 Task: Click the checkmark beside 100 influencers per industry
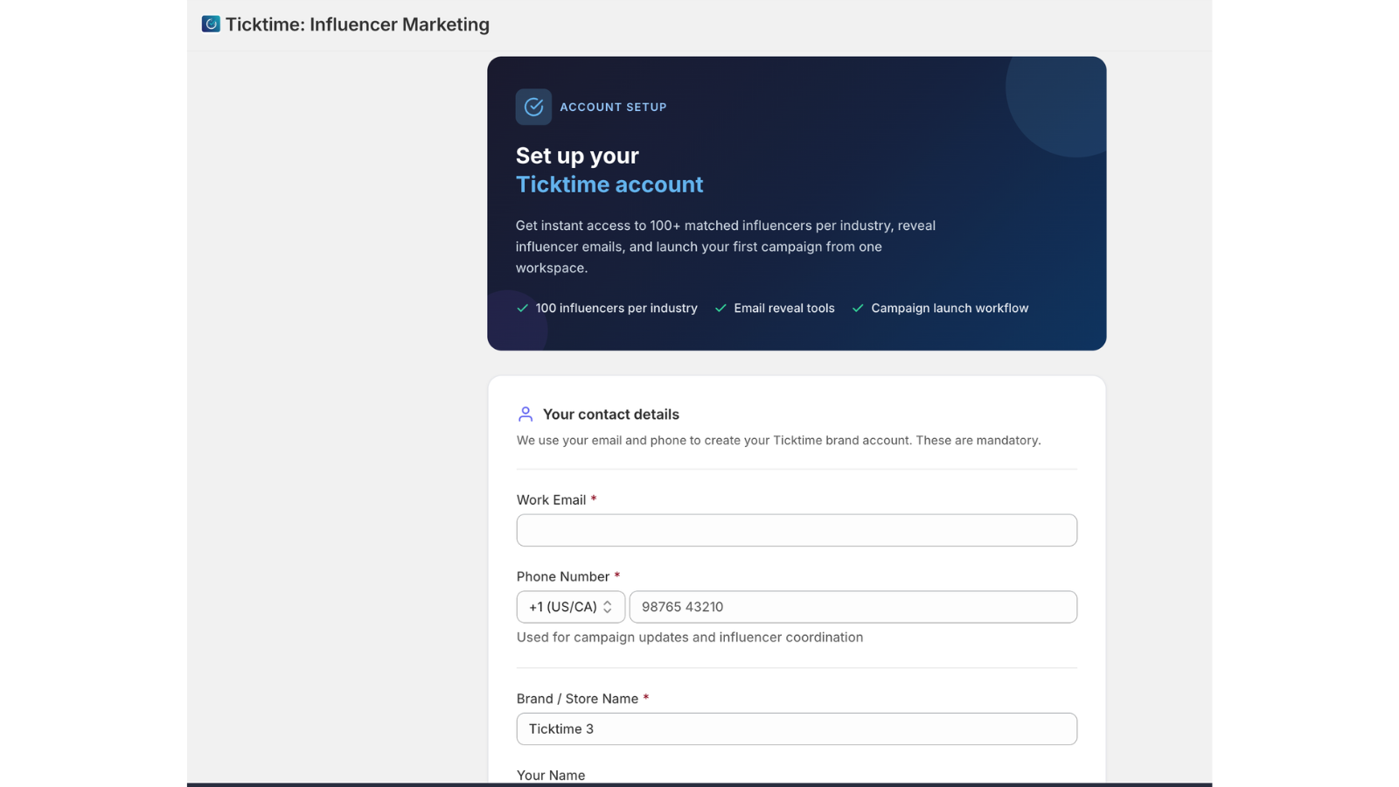click(522, 308)
